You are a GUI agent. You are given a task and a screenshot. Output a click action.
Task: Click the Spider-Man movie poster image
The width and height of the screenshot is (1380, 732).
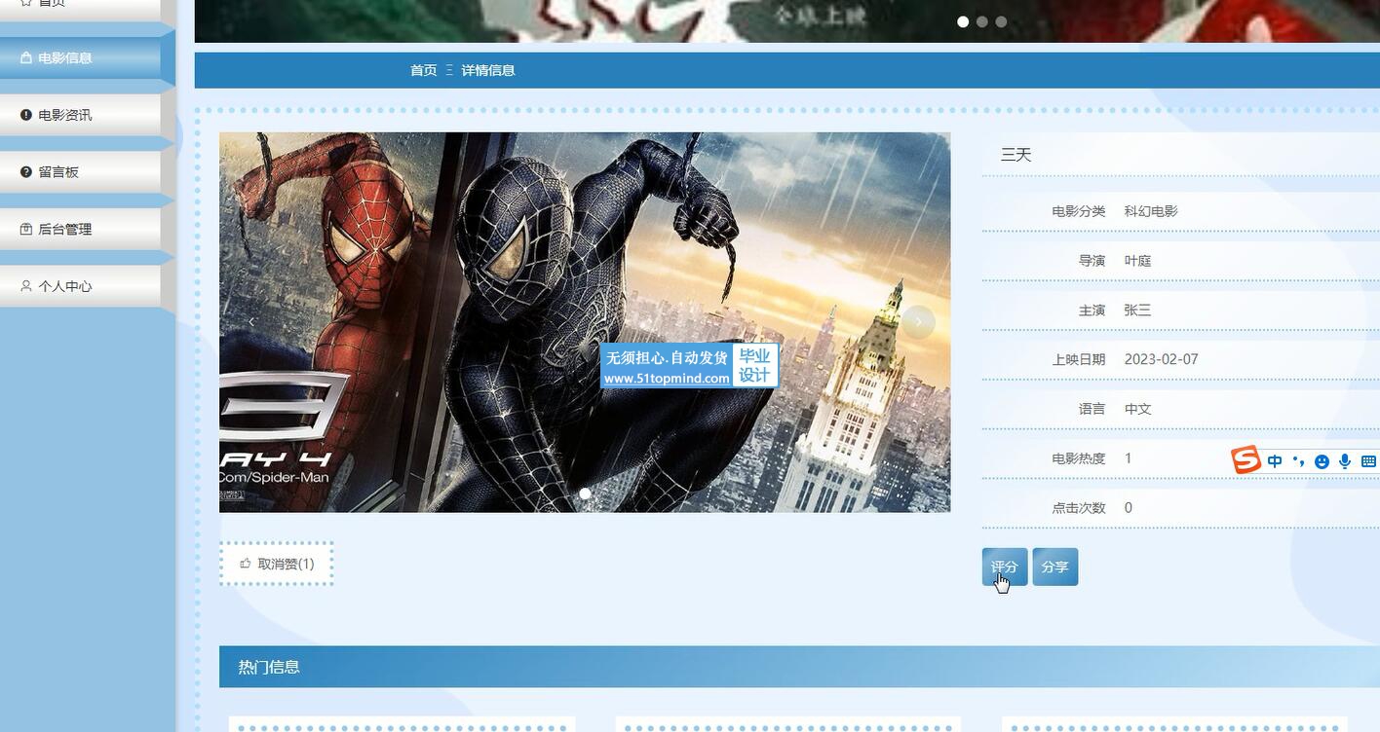585,322
